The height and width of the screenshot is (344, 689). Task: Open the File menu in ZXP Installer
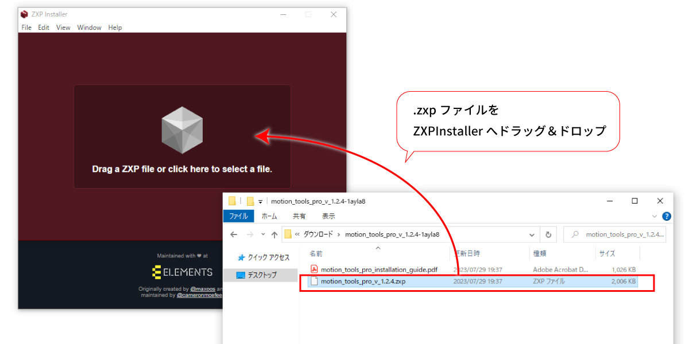tap(26, 28)
